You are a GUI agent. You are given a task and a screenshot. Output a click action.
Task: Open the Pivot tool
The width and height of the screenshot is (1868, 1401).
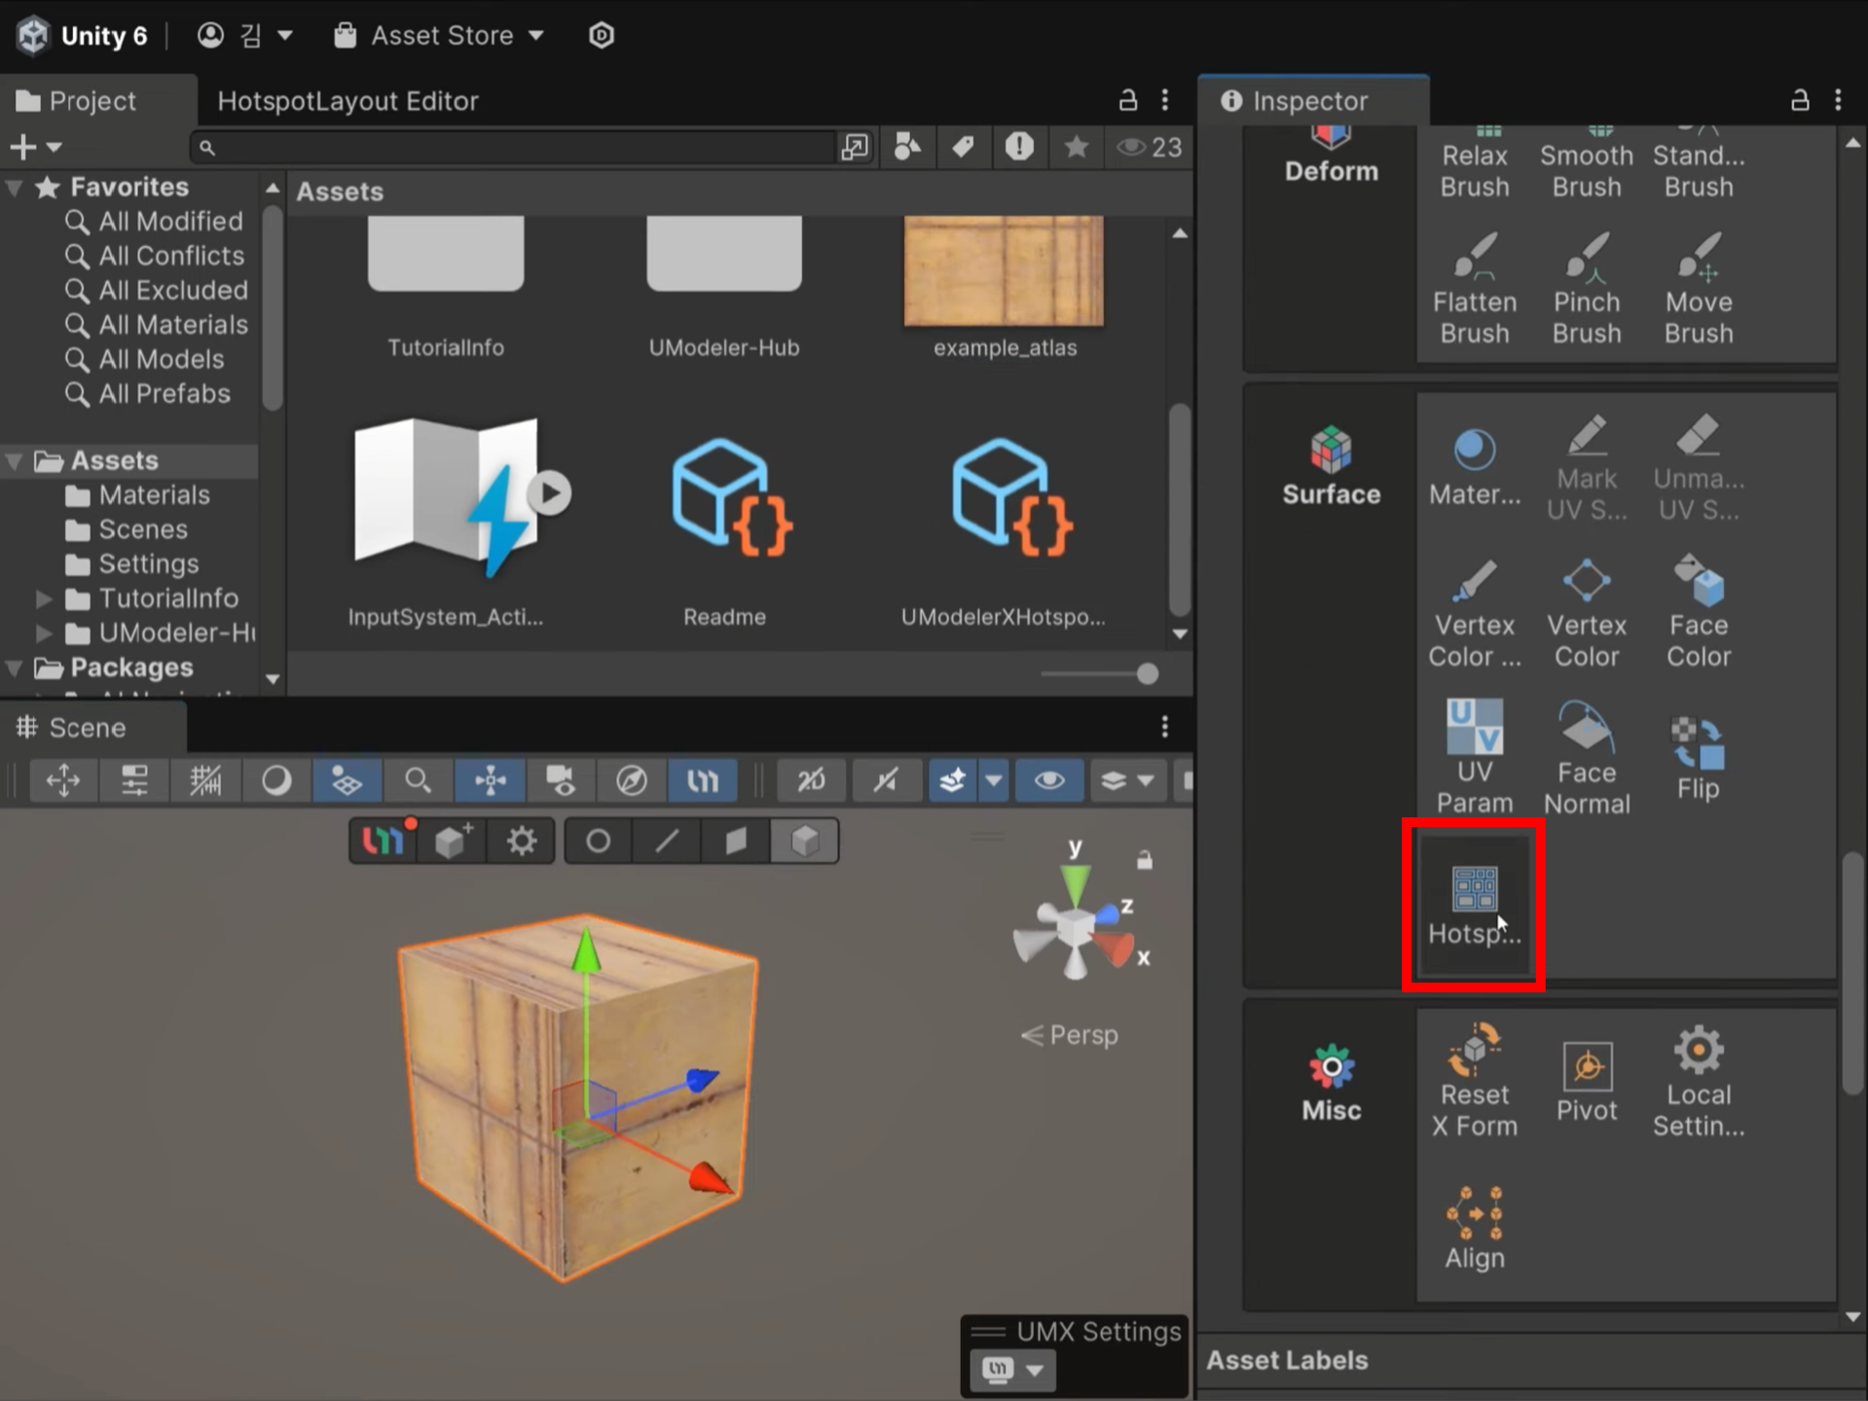[1586, 1080]
